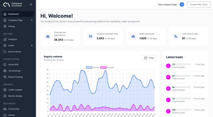The width and height of the screenshot is (213, 117).
Task: Click the 7,929 staff requested value
Action: [x=143, y=38]
